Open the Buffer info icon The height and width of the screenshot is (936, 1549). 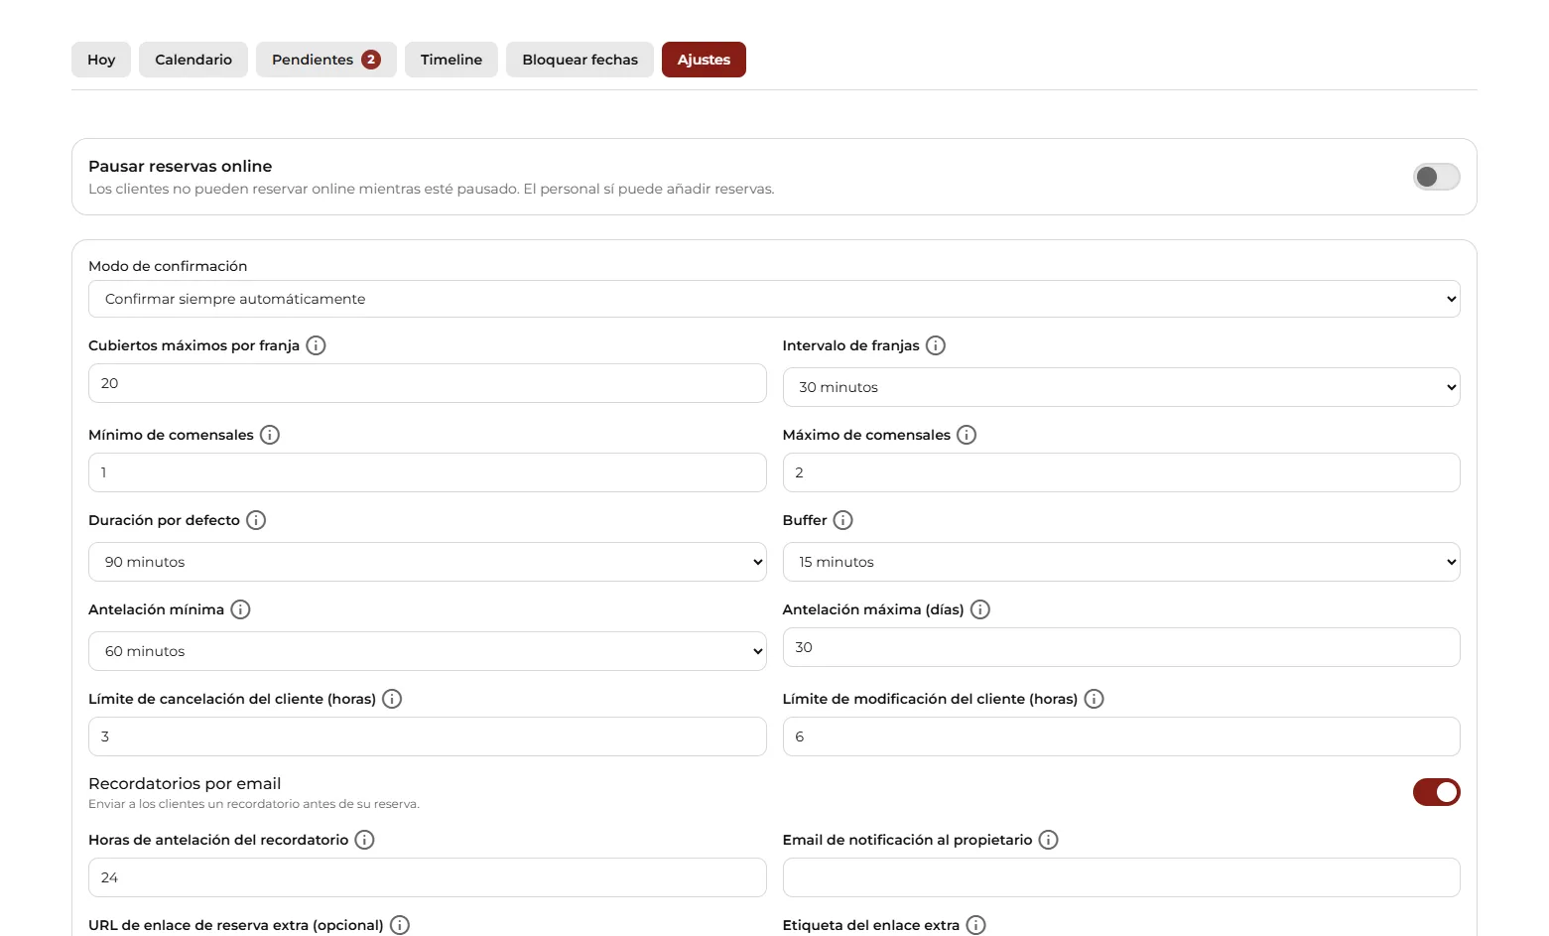coord(843,520)
